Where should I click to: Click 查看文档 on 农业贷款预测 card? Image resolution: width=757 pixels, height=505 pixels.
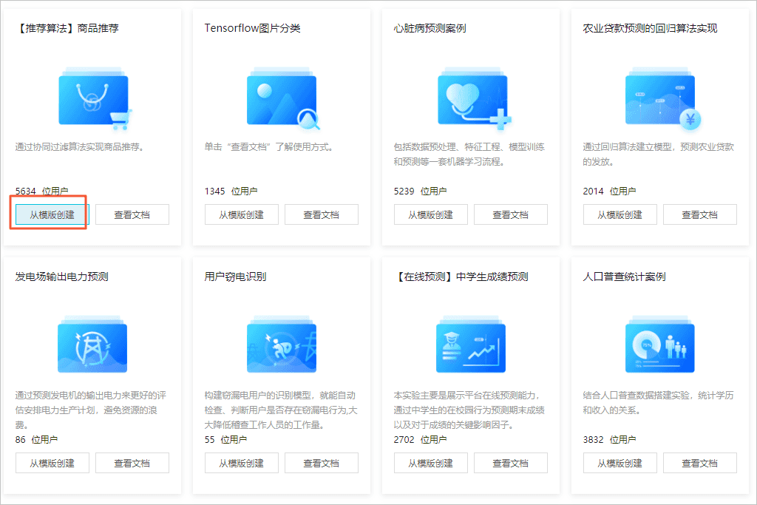tap(699, 214)
